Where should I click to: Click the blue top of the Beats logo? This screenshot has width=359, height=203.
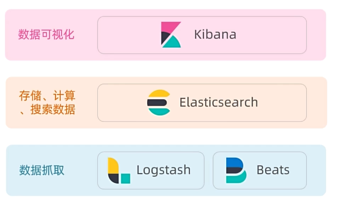tap(234, 162)
